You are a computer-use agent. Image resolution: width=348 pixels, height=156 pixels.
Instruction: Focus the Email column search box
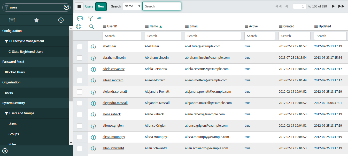pyautogui.click(x=213, y=36)
